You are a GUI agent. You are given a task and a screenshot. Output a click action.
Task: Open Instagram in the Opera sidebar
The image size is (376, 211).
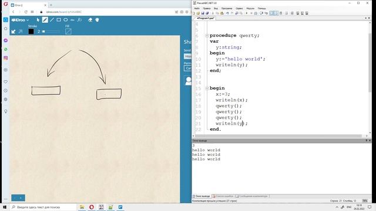tap(6, 58)
